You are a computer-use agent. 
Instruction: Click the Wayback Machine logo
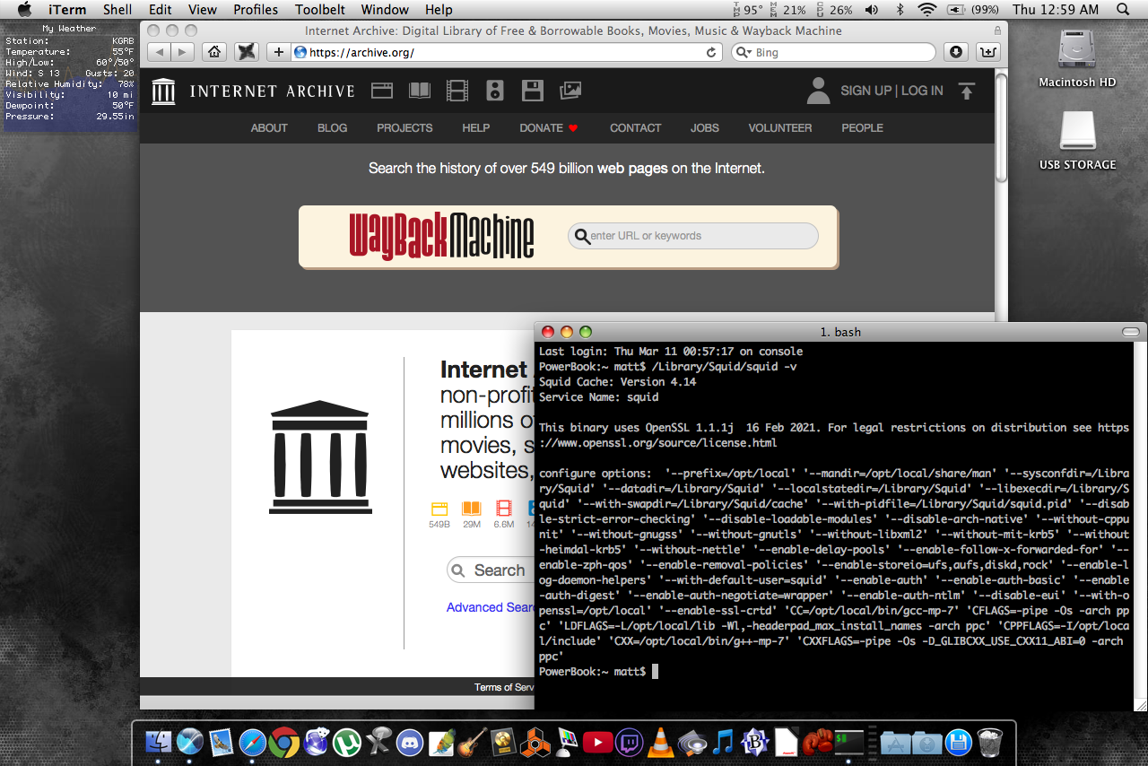[x=441, y=236]
